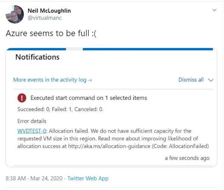
Task: Click the 'Error details' label
Action: [x=32, y=121]
